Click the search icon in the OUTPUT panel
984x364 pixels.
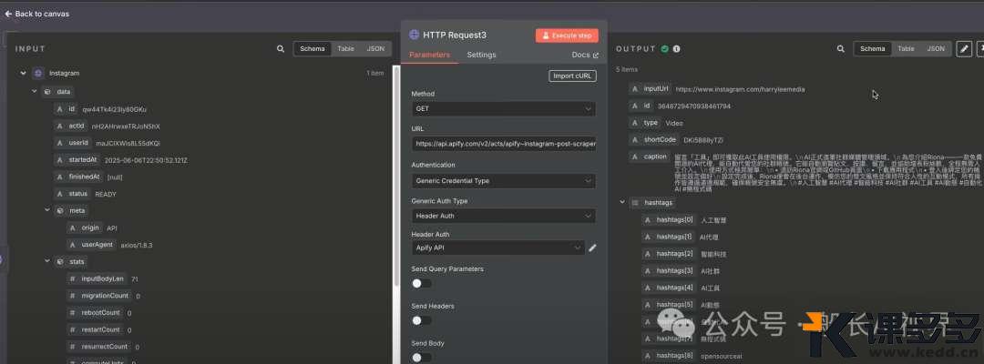click(x=839, y=49)
